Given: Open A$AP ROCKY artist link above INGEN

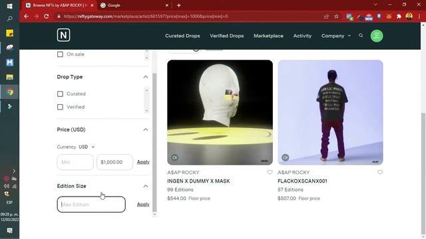Looking at the screenshot, I should (183, 173).
